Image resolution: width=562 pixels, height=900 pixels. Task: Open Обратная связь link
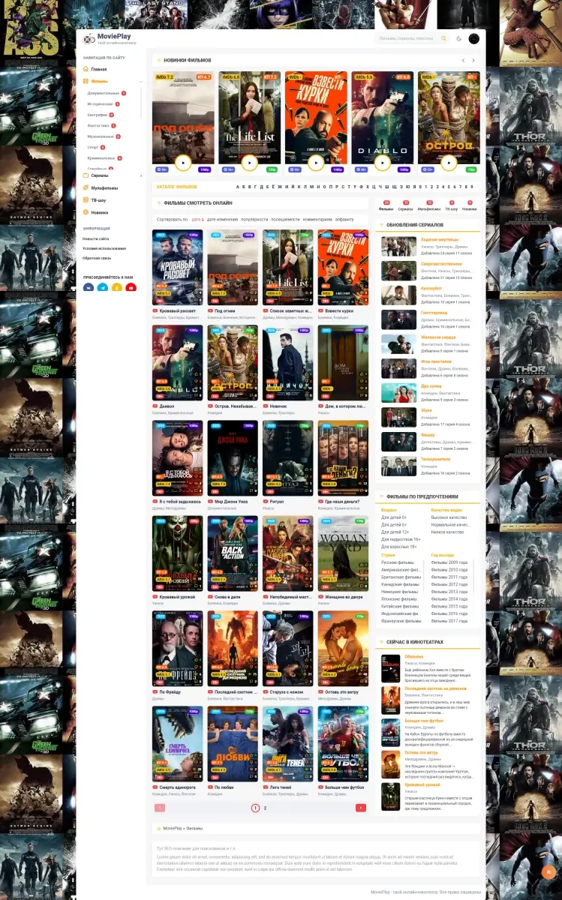98,258
